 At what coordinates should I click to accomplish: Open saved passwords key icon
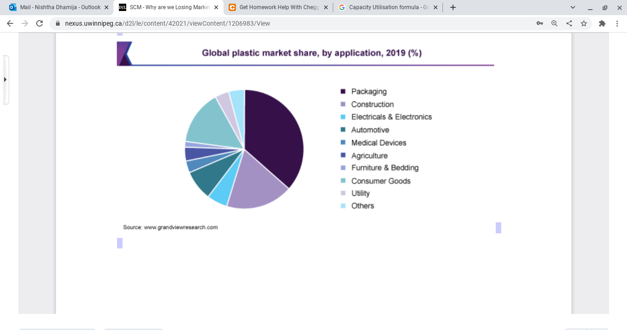click(x=540, y=23)
